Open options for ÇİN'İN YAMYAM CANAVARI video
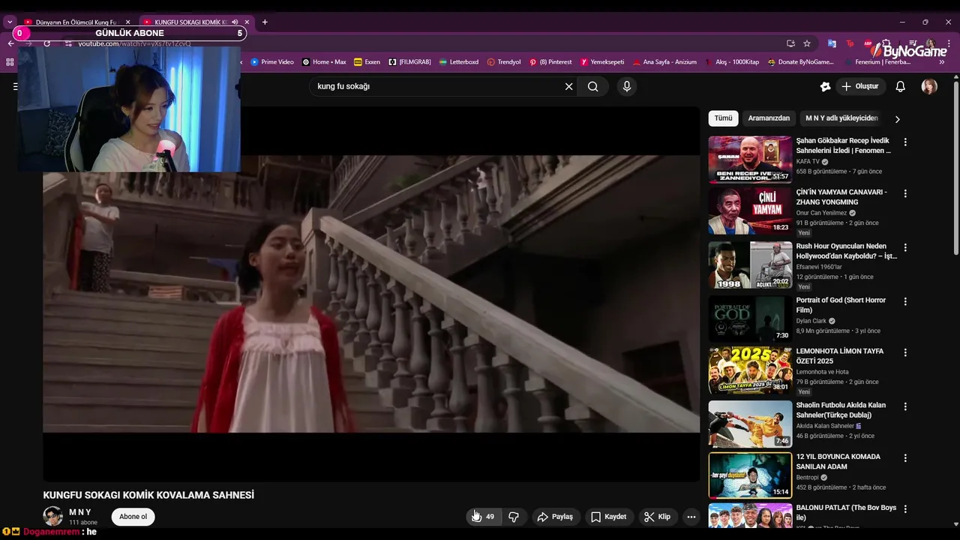The image size is (960, 540). [x=905, y=193]
